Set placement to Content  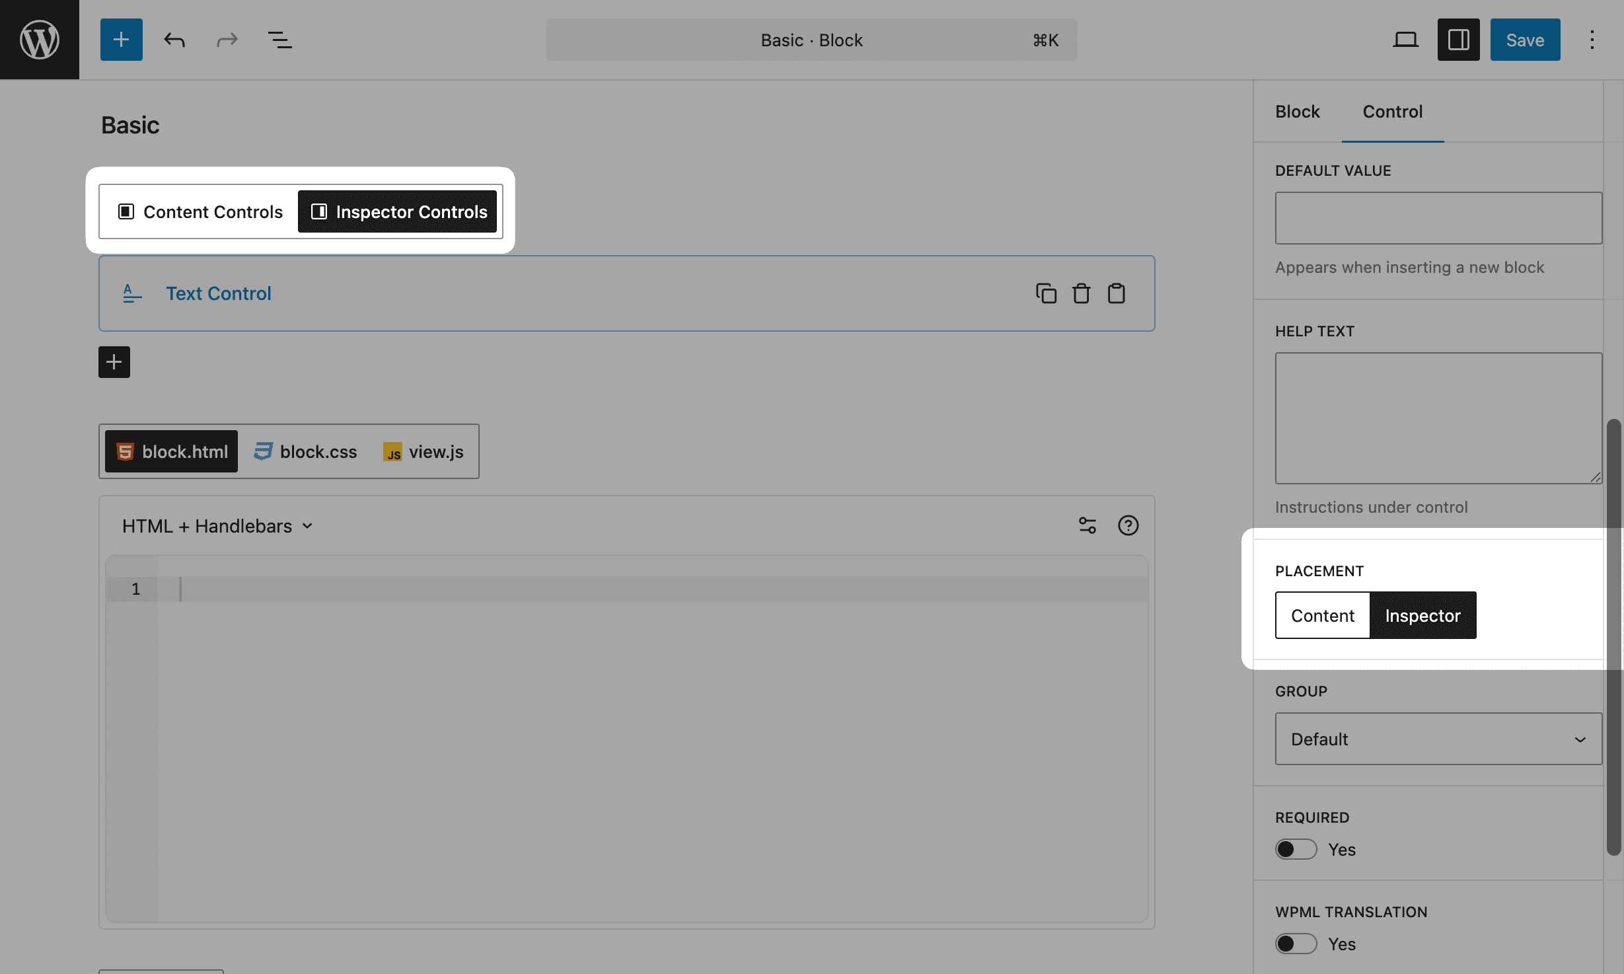(1322, 615)
